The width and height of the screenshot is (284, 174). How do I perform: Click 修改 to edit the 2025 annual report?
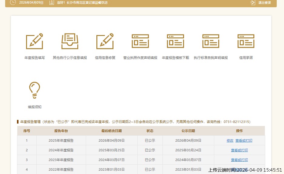click(x=231, y=140)
